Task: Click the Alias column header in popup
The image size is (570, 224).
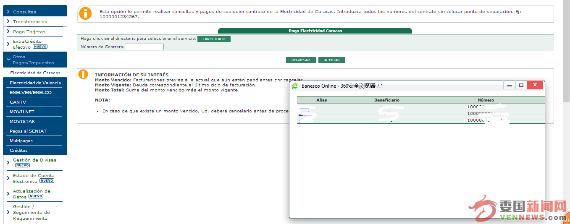Action: (x=322, y=100)
